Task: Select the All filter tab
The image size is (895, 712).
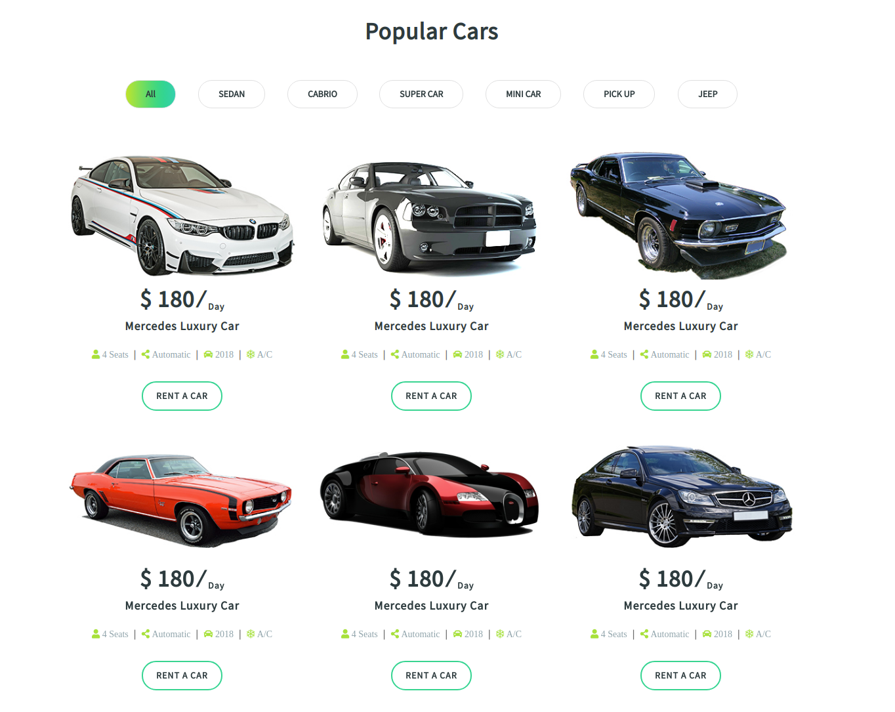Action: click(x=150, y=94)
